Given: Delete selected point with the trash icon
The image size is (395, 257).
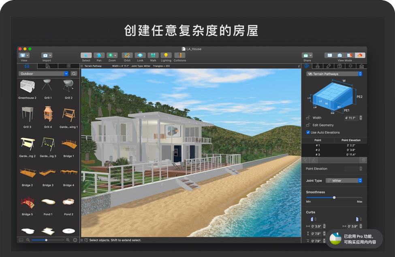Looking at the screenshot, I should point(363,160).
